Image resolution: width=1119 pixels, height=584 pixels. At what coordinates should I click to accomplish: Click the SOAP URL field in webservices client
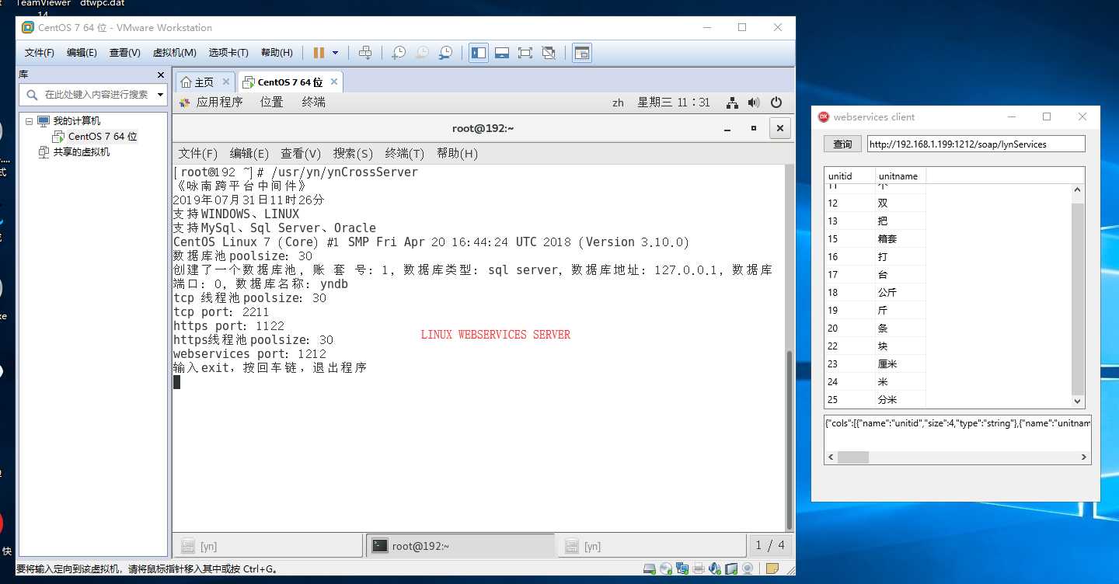pos(976,144)
